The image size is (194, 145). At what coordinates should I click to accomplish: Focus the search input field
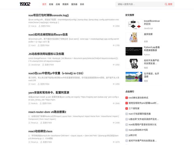click(x=139, y=4)
